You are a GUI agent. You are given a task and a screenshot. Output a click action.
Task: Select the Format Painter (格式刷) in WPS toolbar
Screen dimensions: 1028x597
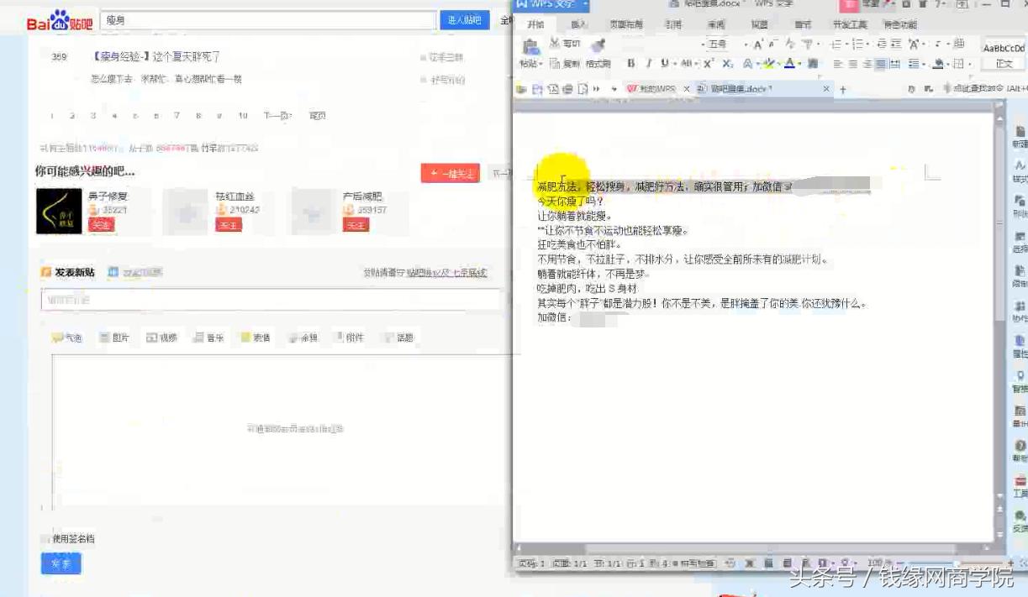[598, 64]
